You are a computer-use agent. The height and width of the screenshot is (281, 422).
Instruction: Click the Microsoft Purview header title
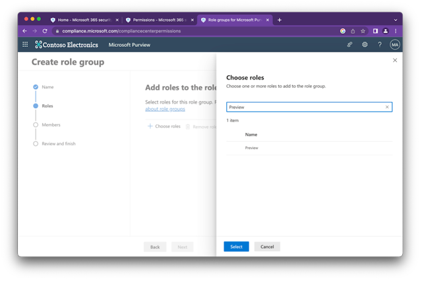129,45
